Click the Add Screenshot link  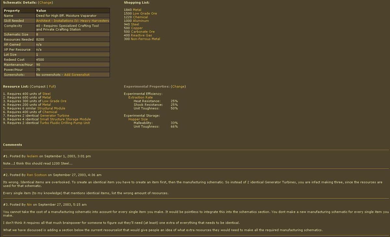pos(77,75)
